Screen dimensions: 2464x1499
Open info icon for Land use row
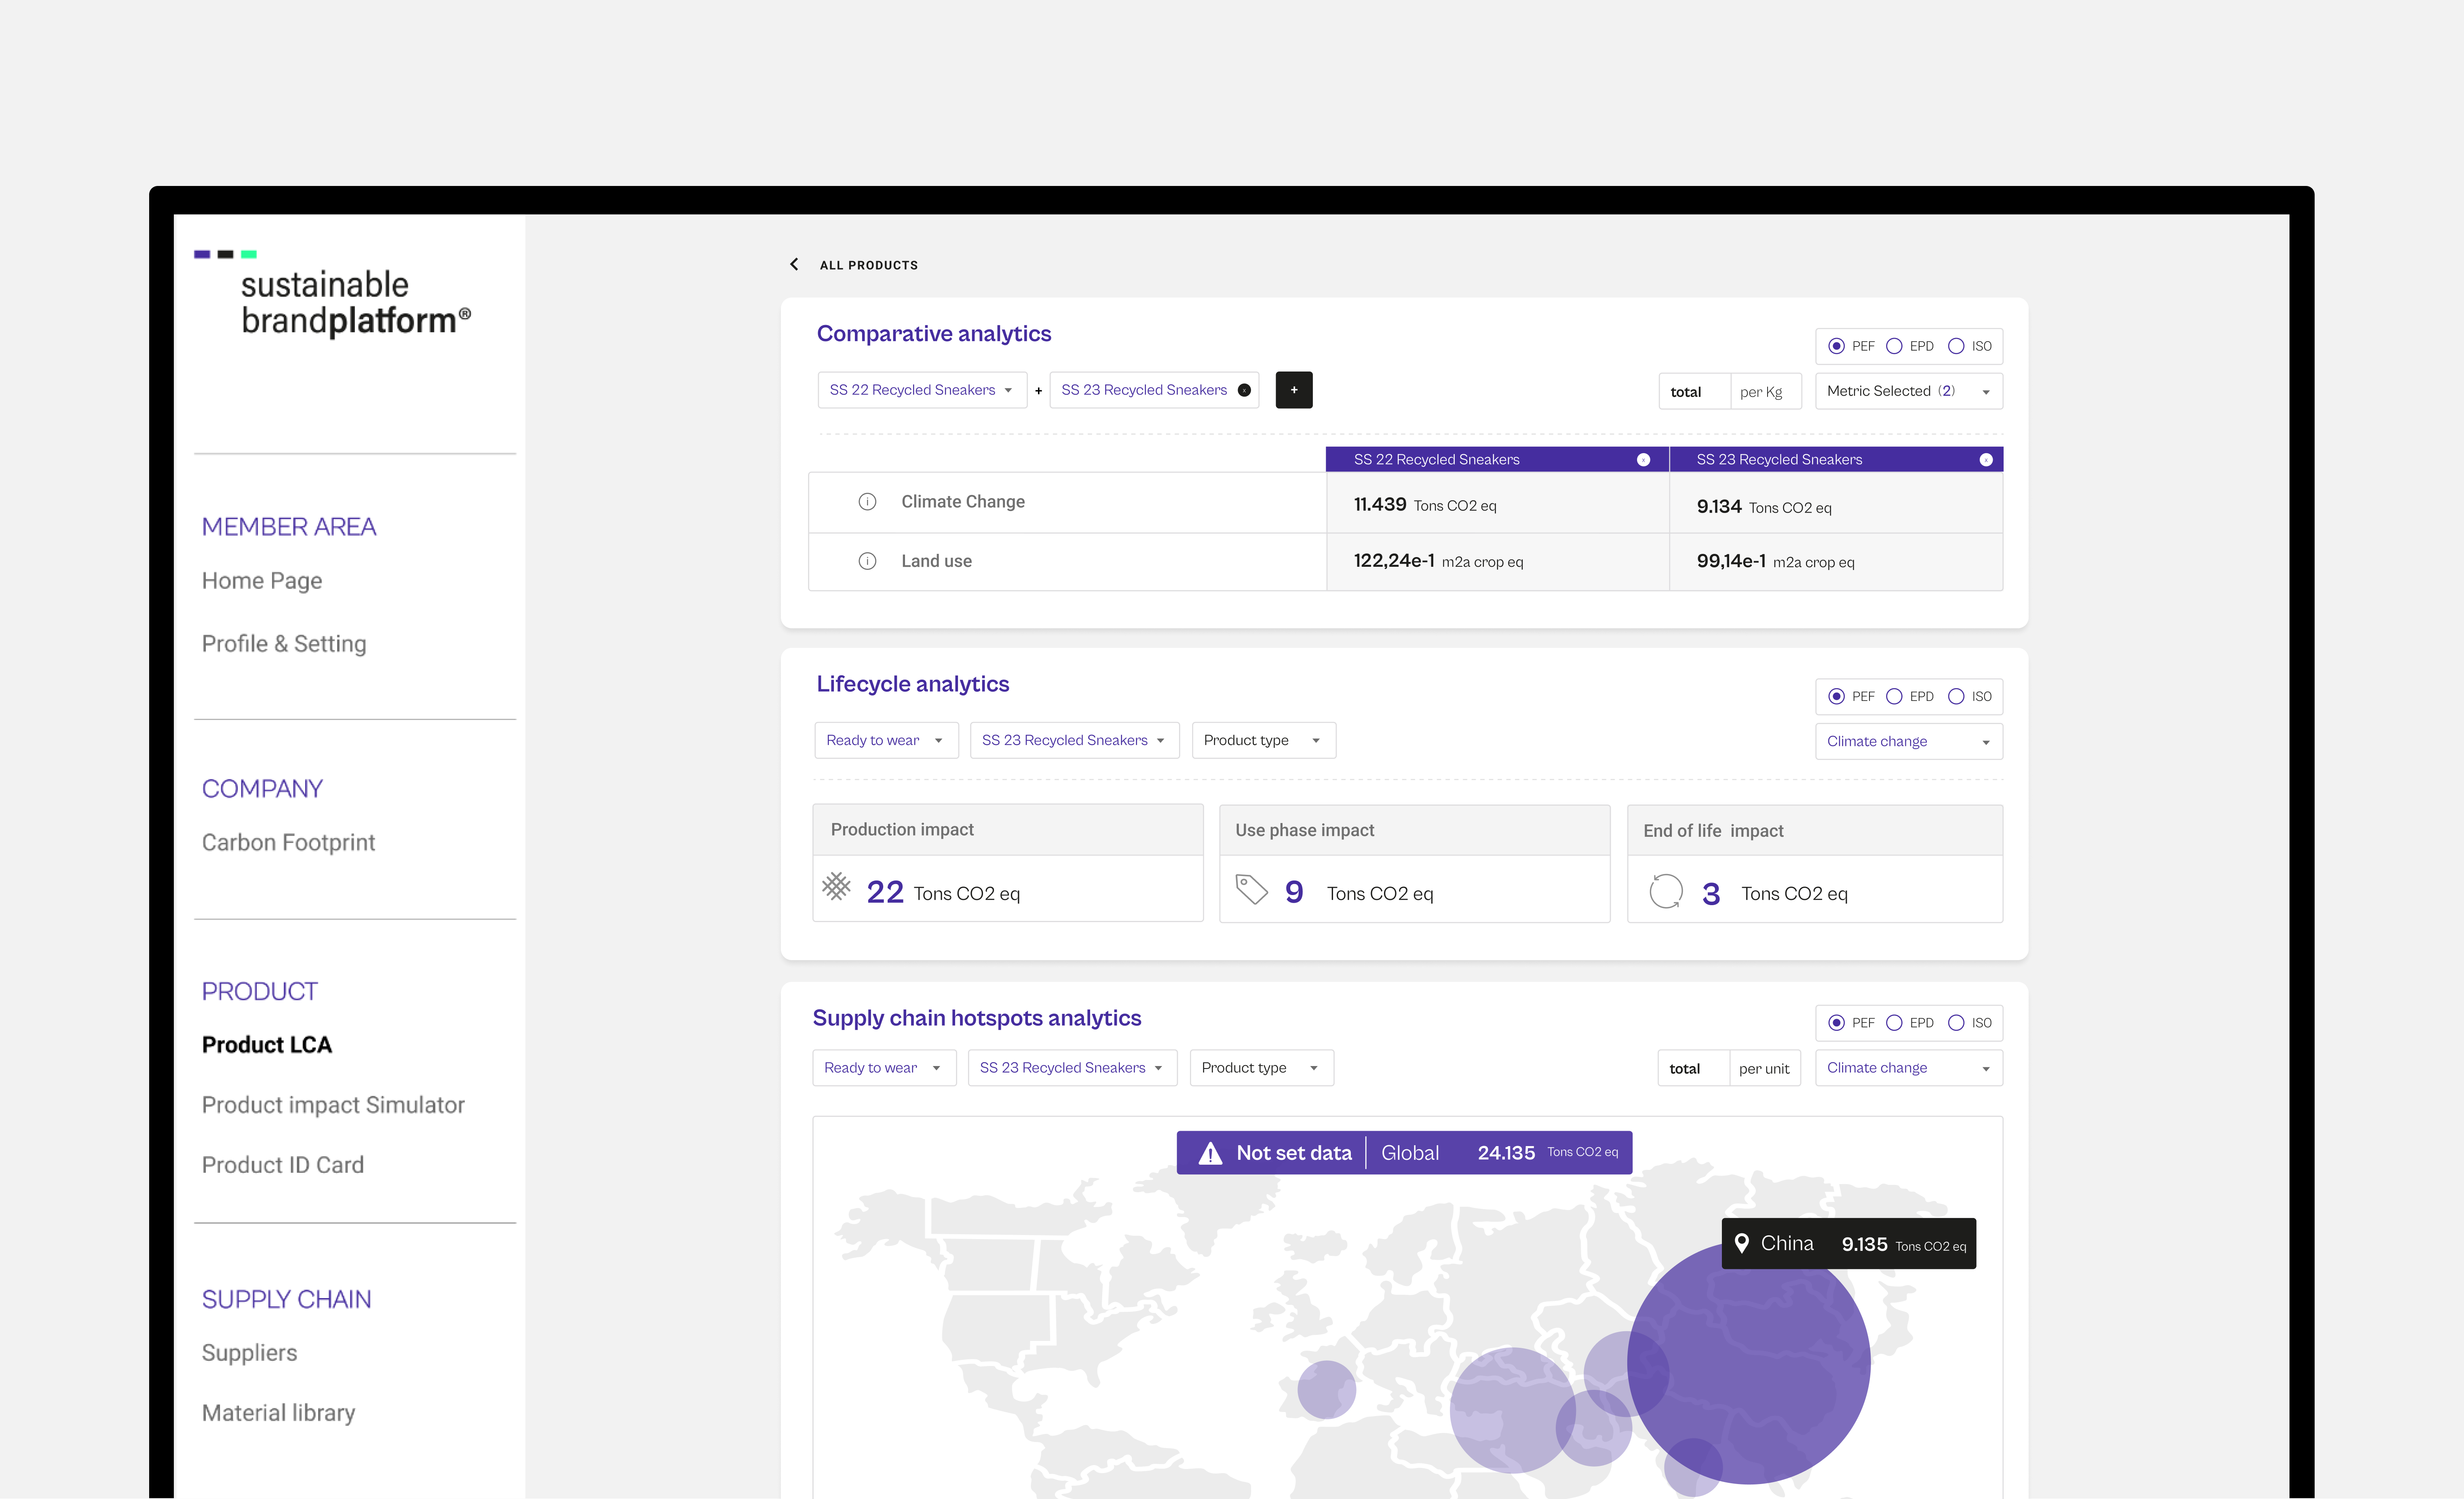pos(867,561)
